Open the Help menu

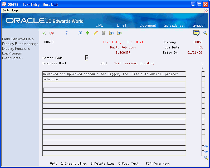[x=15, y=10]
